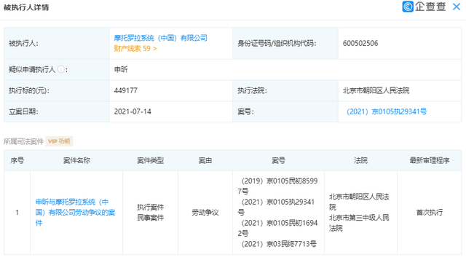Select case number (2021)京0105民初16942号
This screenshot has width=466, height=268.
(278, 228)
